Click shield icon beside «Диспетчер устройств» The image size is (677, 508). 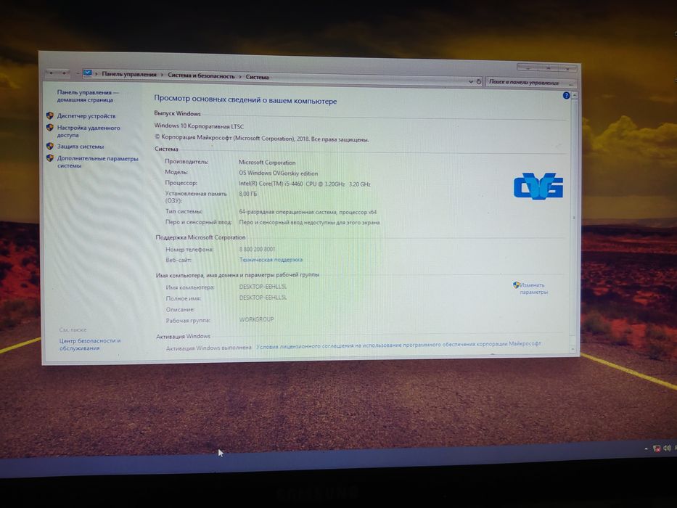click(x=50, y=116)
